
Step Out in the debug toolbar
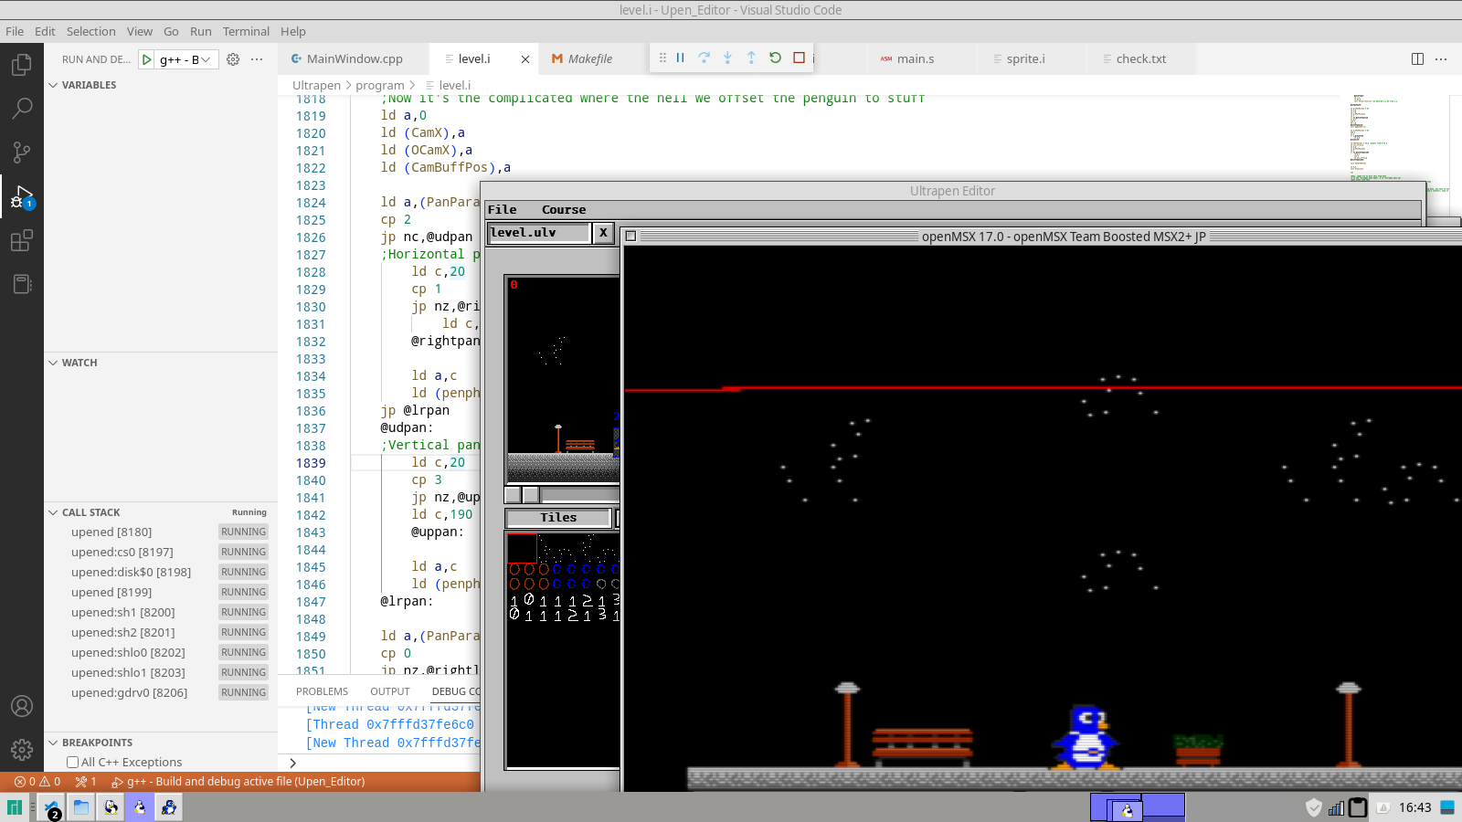(x=752, y=58)
